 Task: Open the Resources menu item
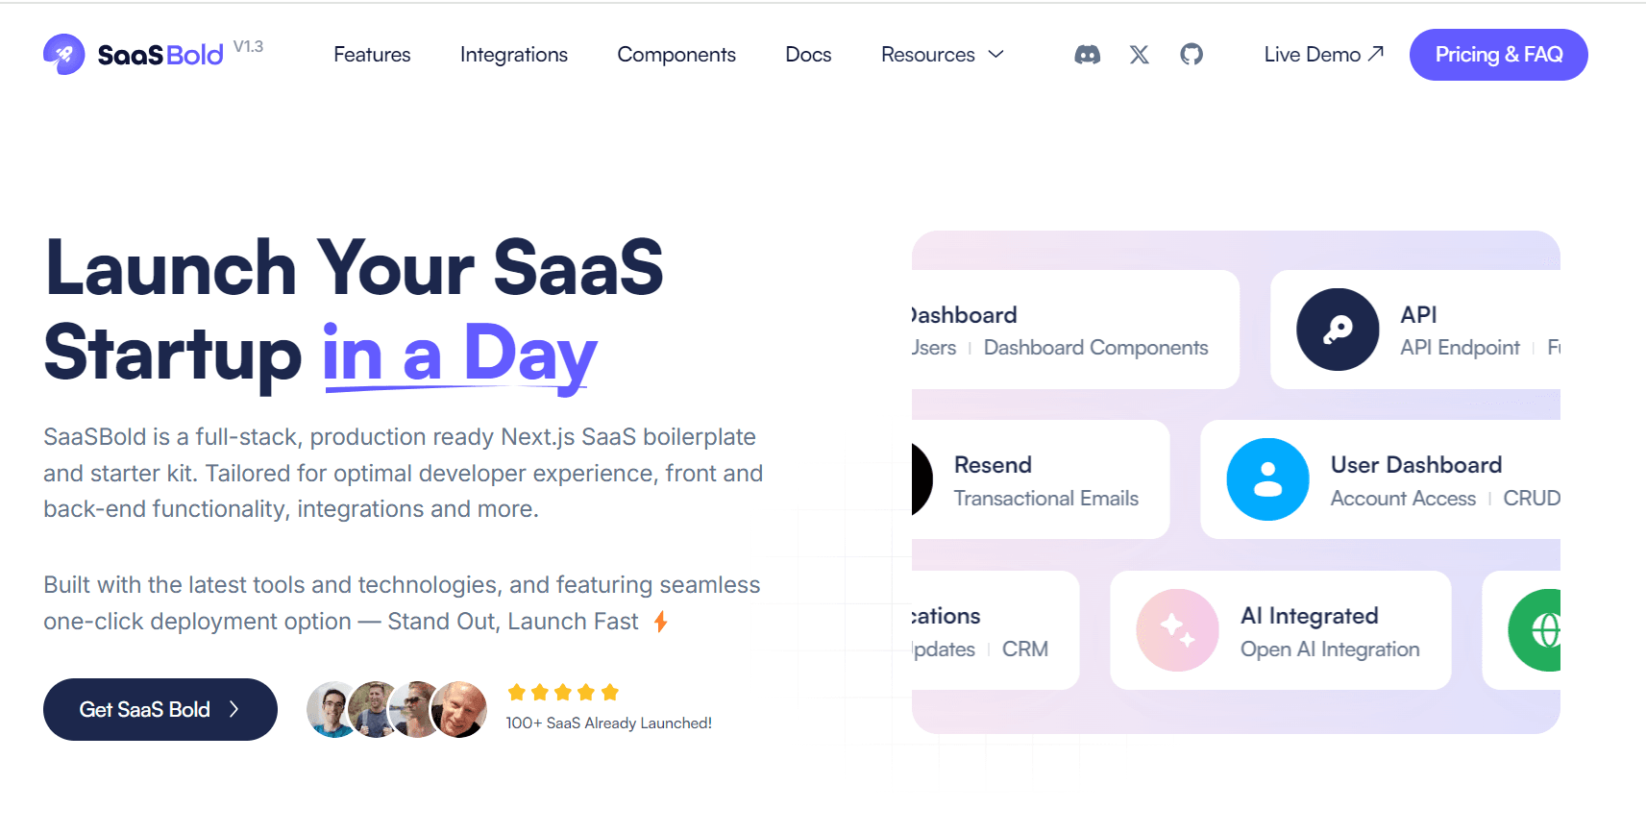pos(928,55)
